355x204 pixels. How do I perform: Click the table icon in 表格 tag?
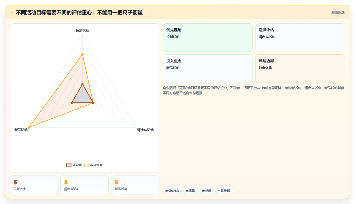click(x=187, y=191)
